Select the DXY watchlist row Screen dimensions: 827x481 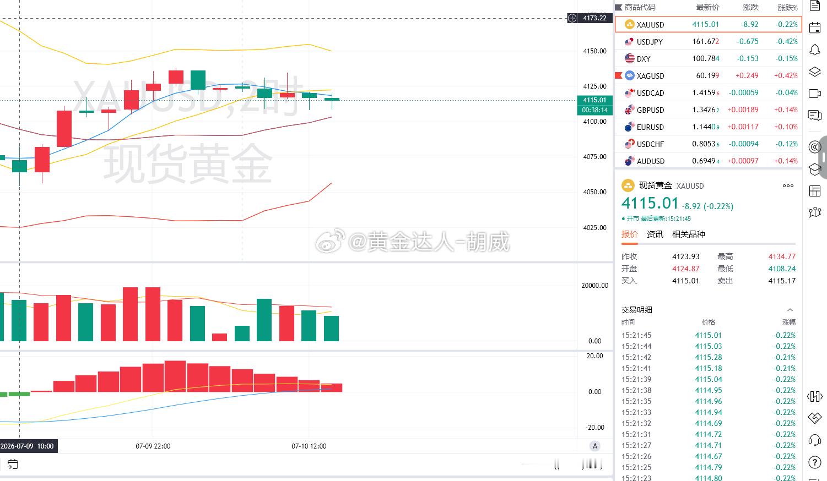(708, 58)
